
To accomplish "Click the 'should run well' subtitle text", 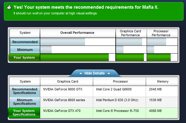I will tap(55, 13).
